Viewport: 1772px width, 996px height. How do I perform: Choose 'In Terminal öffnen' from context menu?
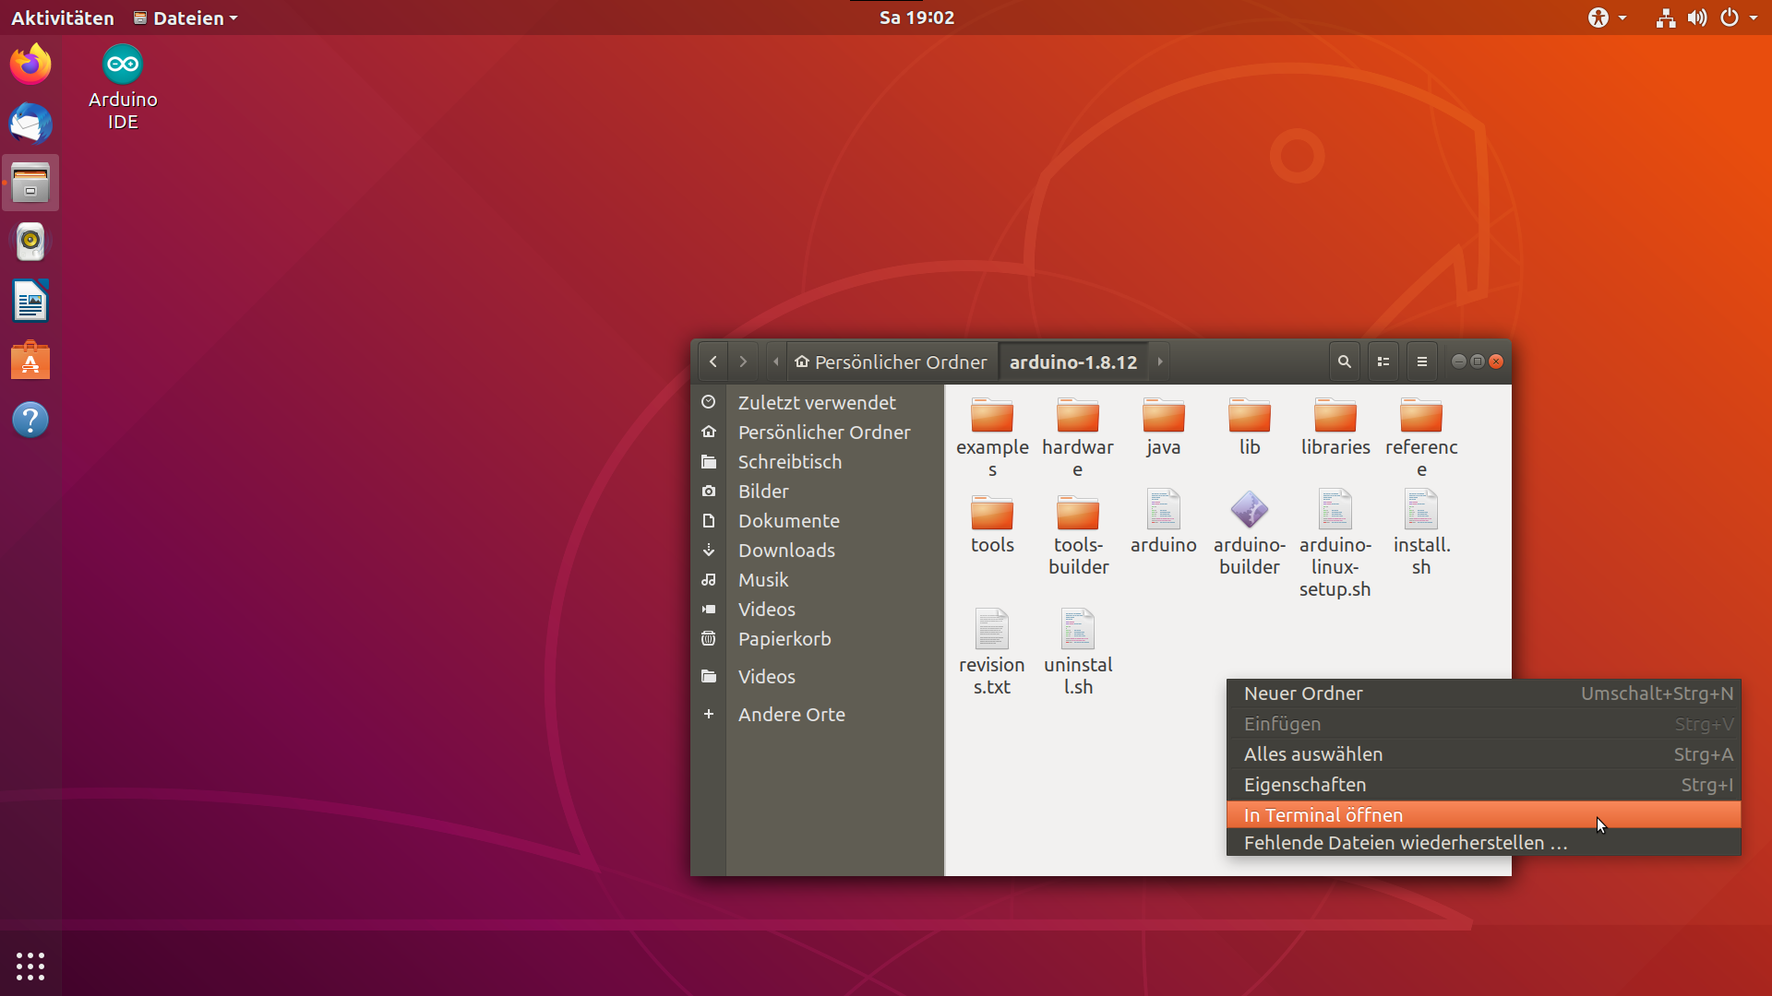tap(1483, 814)
